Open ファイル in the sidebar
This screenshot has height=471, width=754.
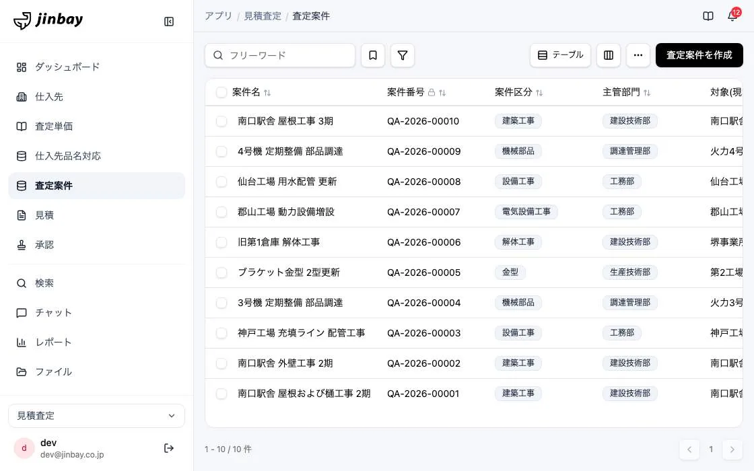coord(97,372)
